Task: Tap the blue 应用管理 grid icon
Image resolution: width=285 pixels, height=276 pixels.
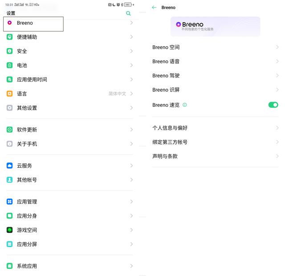Action: (x=9, y=202)
